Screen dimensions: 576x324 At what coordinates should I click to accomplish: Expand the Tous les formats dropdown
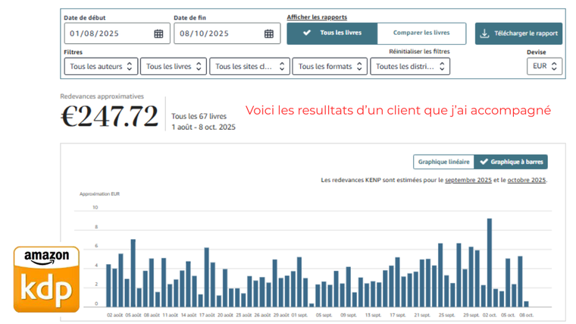[x=330, y=67]
